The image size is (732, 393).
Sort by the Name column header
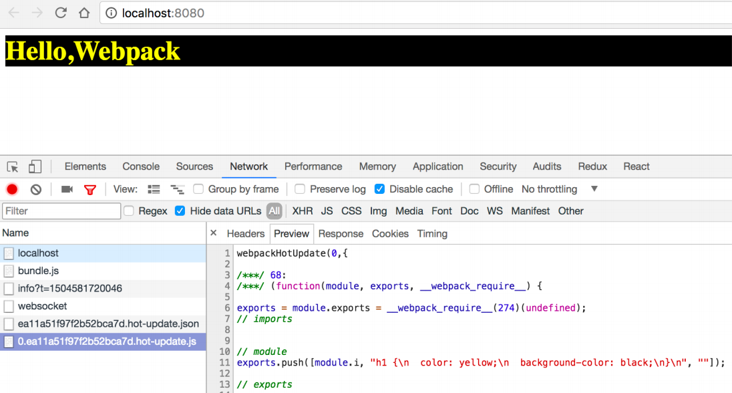103,233
